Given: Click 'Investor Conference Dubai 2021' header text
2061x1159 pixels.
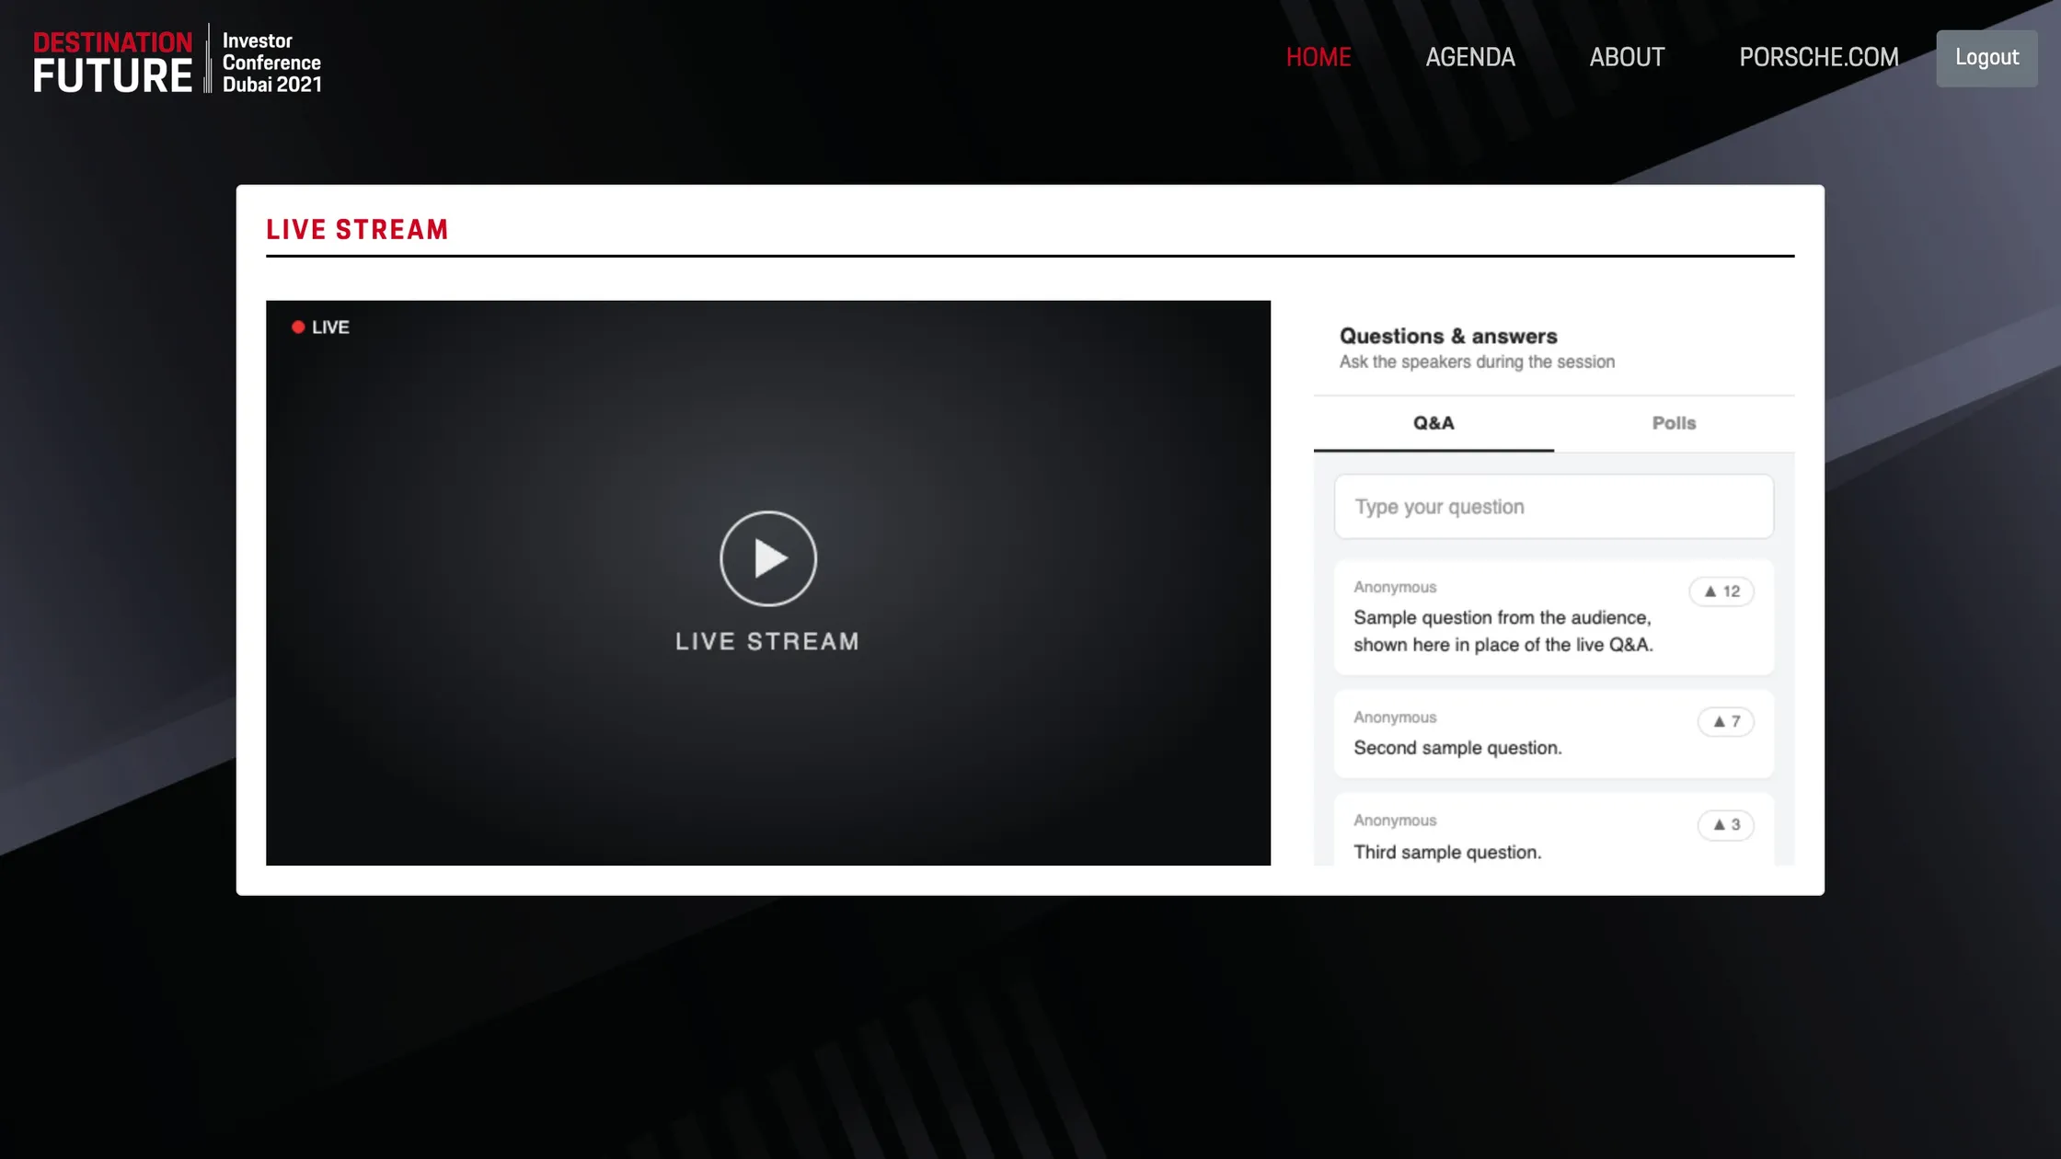Looking at the screenshot, I should point(271,63).
